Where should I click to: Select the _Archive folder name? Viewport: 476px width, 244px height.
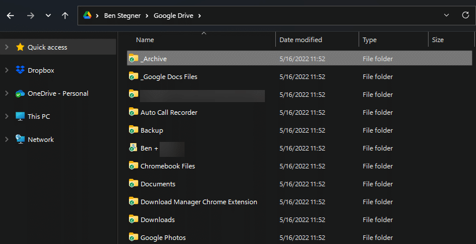pos(154,59)
